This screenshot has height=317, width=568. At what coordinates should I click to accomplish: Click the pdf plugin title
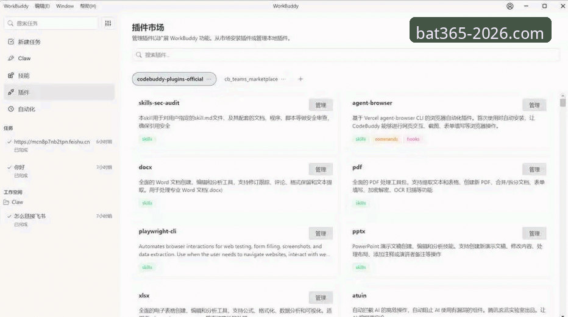[x=357, y=167]
